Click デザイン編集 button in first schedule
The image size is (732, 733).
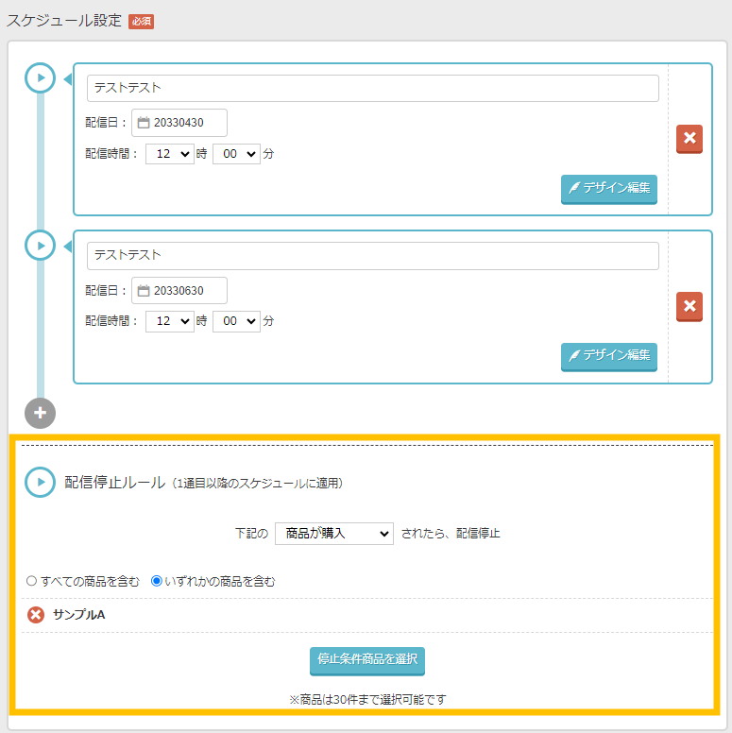608,188
